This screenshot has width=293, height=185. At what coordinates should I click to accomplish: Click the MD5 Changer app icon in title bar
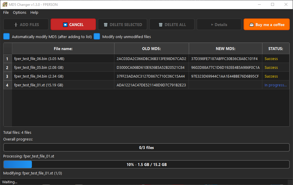[5, 4]
